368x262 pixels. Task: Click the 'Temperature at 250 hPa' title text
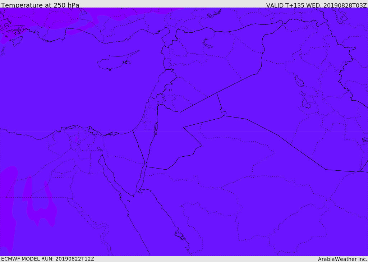40,5
